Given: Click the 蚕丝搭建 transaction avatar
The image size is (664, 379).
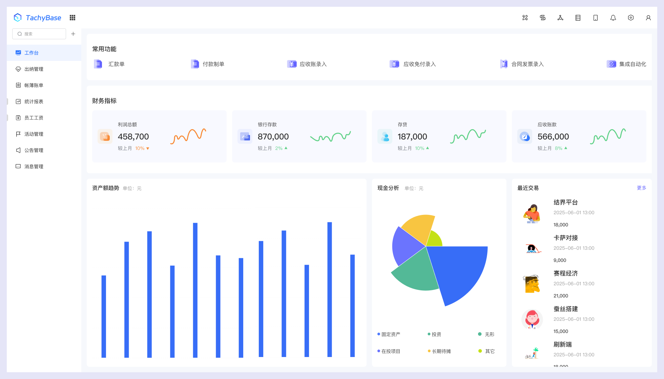Looking at the screenshot, I should pos(532,319).
